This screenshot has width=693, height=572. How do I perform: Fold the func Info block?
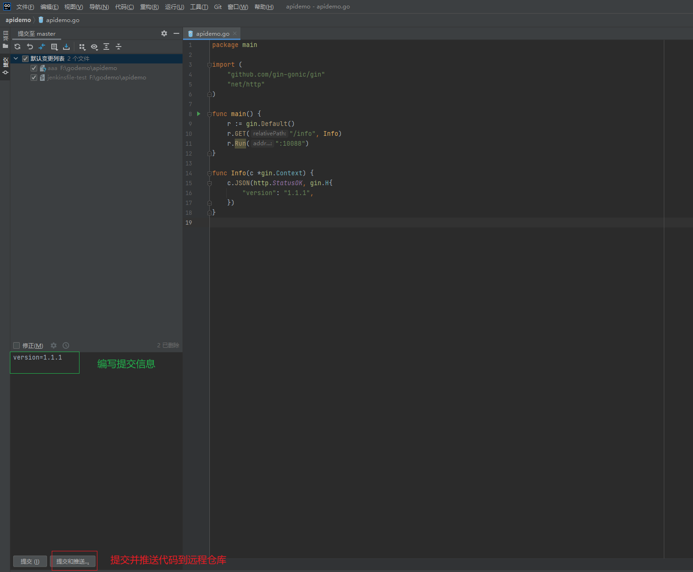[209, 173]
